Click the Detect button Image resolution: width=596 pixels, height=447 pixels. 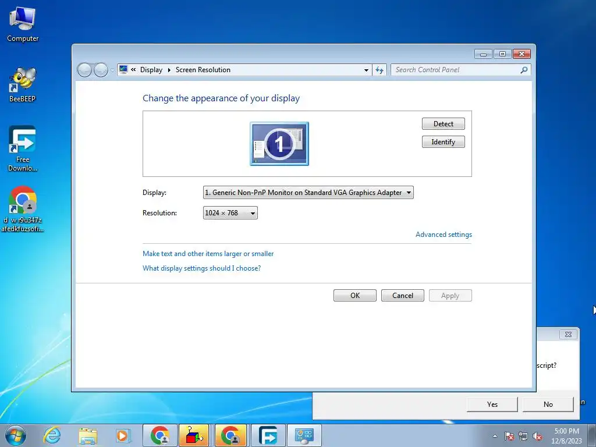pyautogui.click(x=443, y=124)
